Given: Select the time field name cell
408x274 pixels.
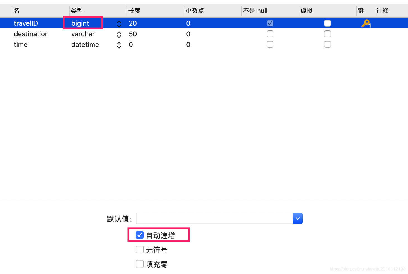Looking at the screenshot, I should pyautogui.click(x=21, y=44).
